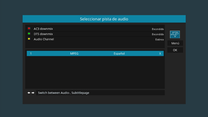Click the left arrow navigation icon

pos(29,93)
